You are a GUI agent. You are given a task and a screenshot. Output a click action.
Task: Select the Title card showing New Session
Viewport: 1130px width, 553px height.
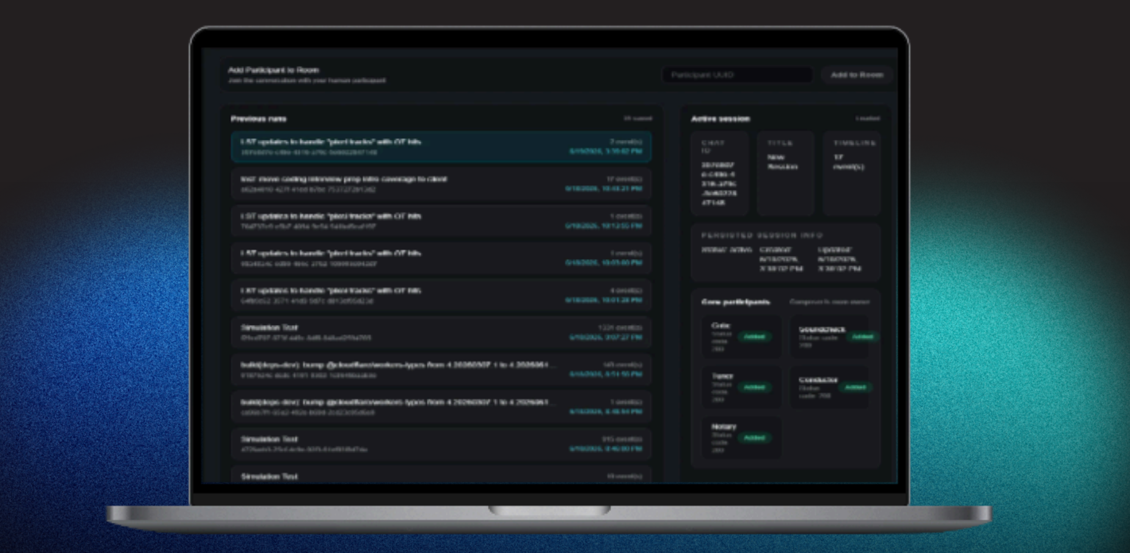[785, 173]
